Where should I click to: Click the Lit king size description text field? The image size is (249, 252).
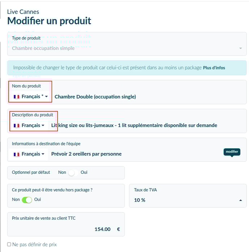[148, 125]
